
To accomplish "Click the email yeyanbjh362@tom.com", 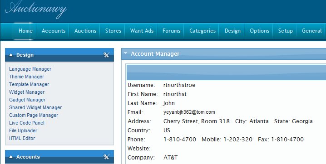I will click(x=189, y=112).
